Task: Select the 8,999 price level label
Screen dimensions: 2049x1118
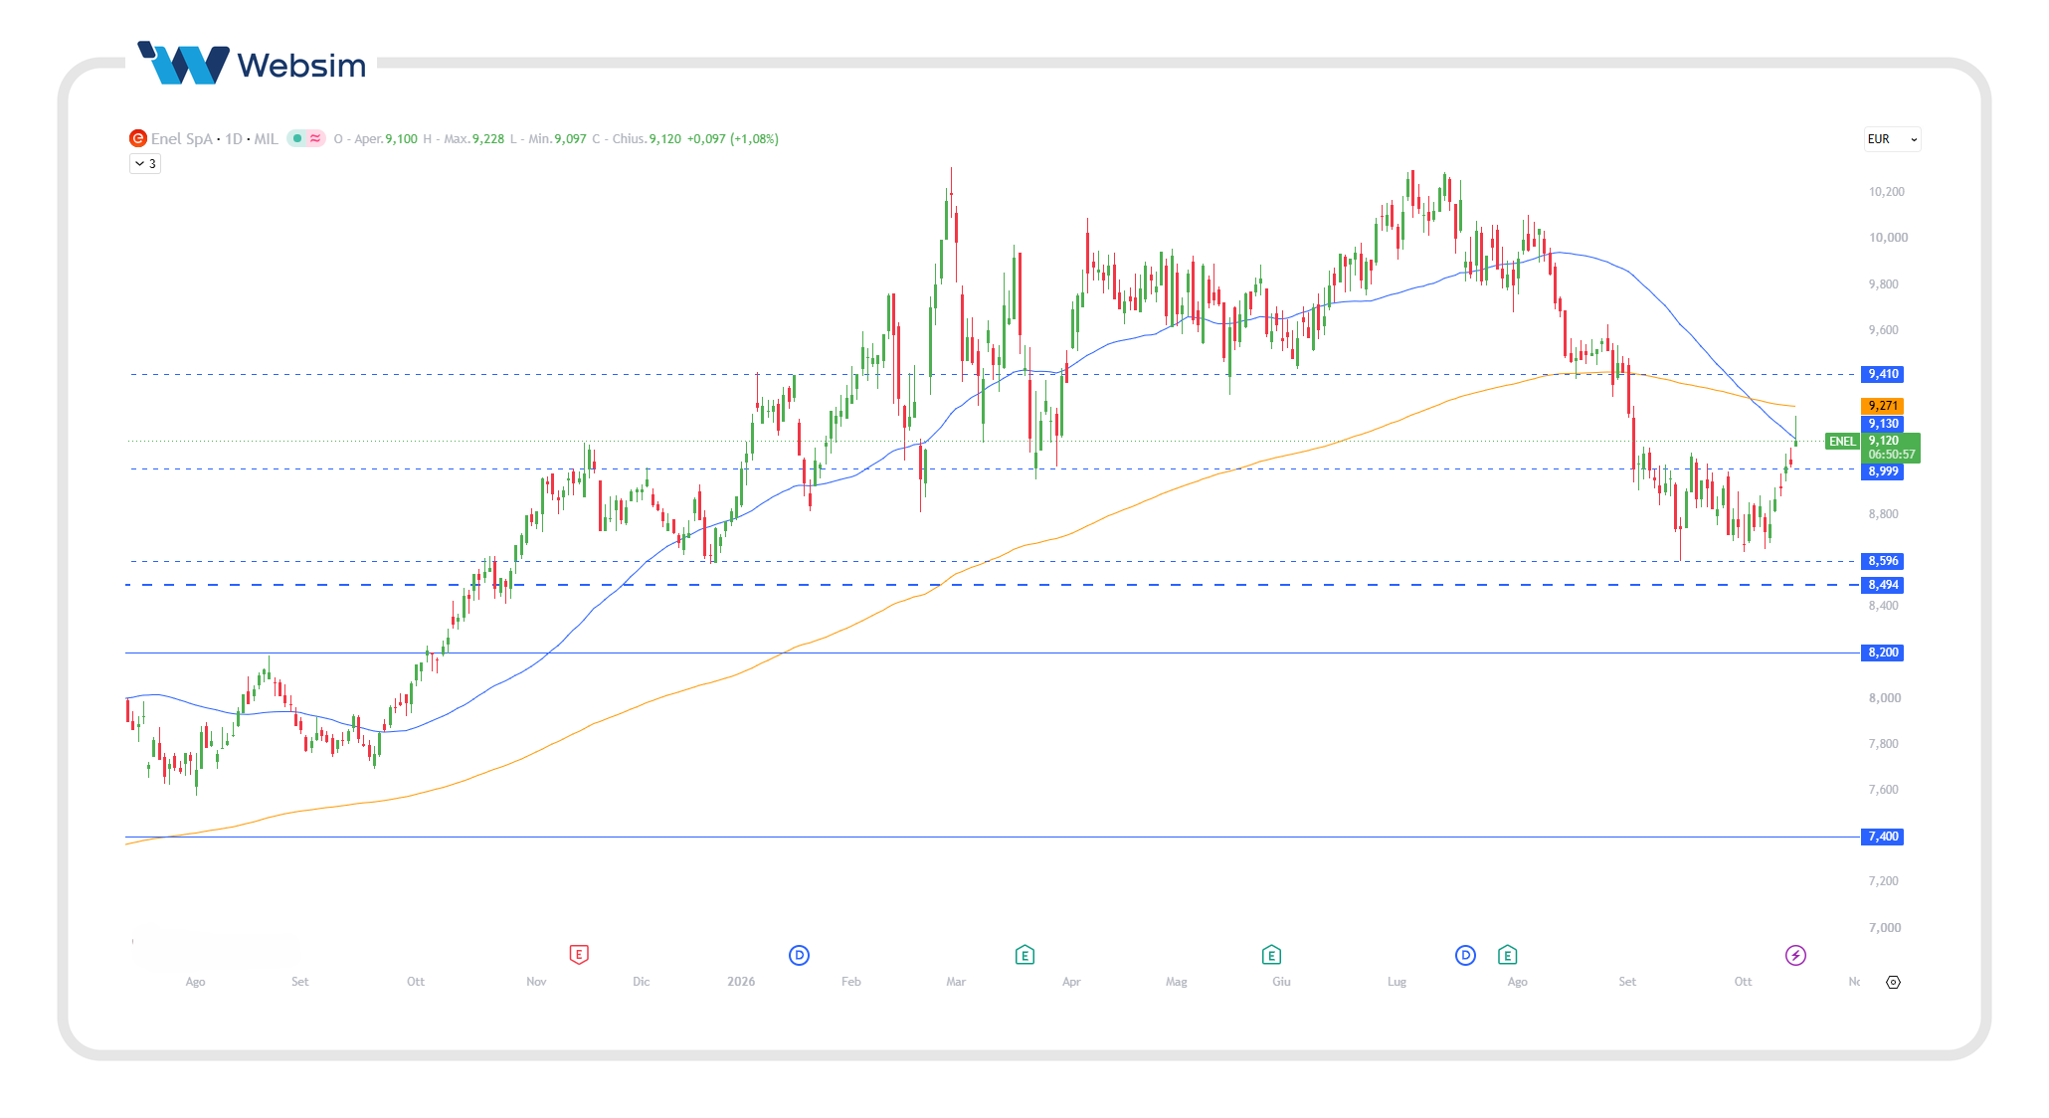Action: 1882,471
